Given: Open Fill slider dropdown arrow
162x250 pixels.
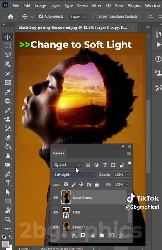Looking at the screenshot, I should [x=128, y=185].
